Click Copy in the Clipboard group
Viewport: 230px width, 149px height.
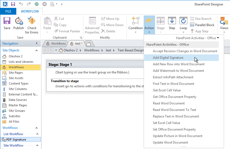tap(60, 25)
